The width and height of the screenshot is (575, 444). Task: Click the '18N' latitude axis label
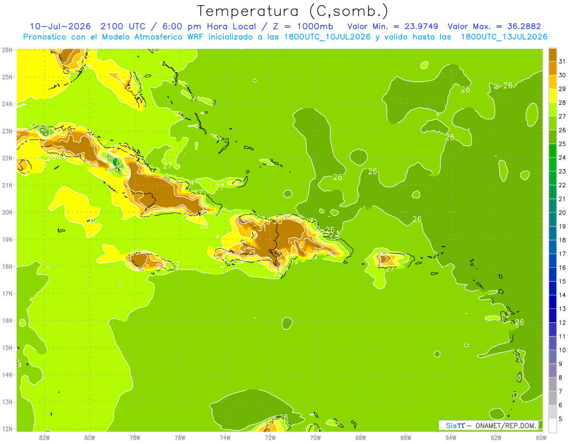(7, 266)
